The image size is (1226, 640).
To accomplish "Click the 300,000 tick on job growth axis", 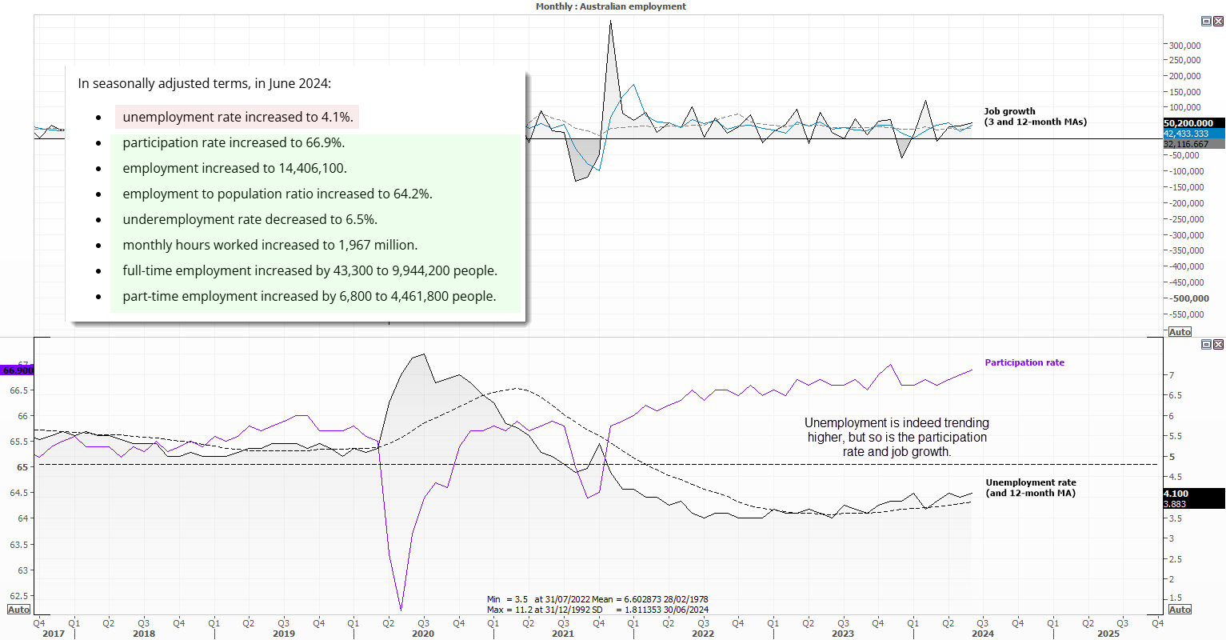I will tap(1184, 46).
